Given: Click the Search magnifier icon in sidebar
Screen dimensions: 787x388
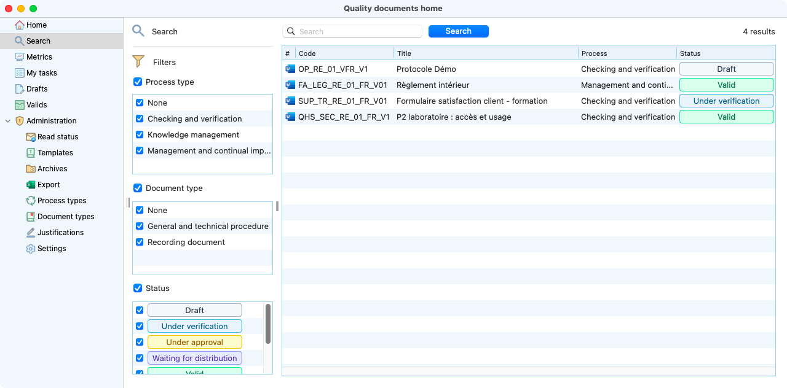Looking at the screenshot, I should pyautogui.click(x=20, y=41).
